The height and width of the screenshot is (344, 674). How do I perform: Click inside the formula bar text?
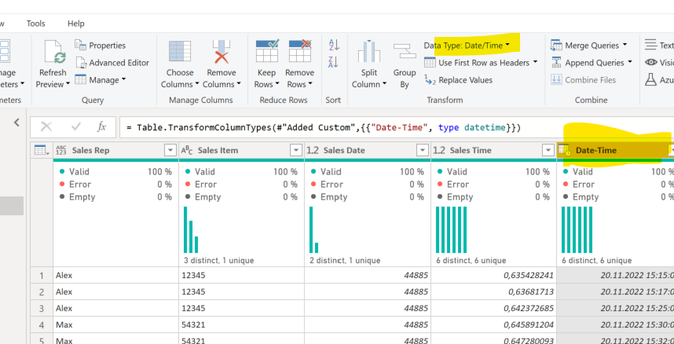323,127
